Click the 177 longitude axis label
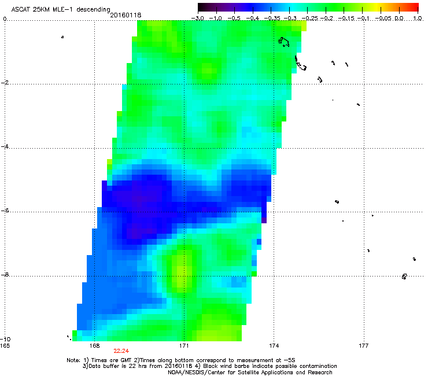Image resolution: width=428 pixels, height=376 pixels. (x=364, y=346)
